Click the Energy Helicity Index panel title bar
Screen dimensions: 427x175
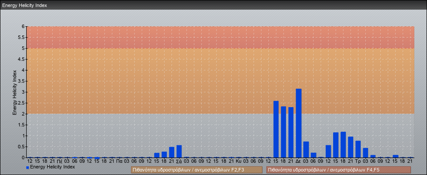[213, 5]
